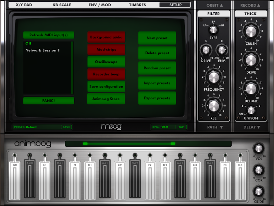This screenshot has height=206, width=274.
Task: Play the D#2 black key
Action: pyautogui.click(x=135, y=179)
